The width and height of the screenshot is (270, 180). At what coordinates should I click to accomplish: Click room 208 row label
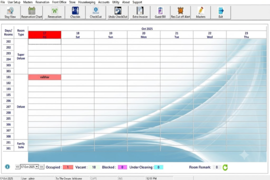tap(8, 112)
